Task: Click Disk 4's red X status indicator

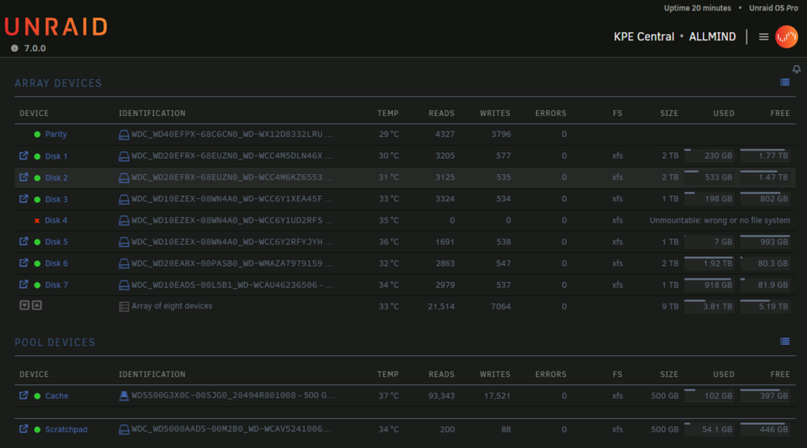Action: coord(37,221)
